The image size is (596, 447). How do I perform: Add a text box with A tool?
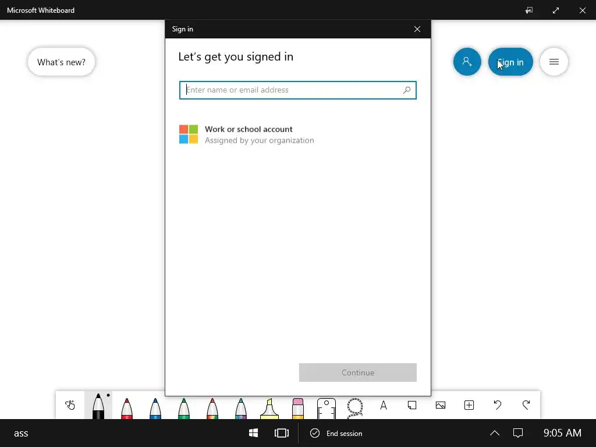tap(384, 405)
